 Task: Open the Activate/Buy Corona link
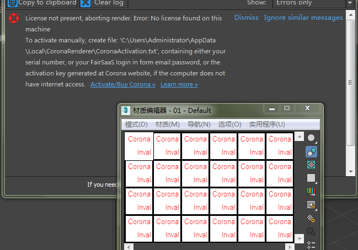click(x=123, y=84)
